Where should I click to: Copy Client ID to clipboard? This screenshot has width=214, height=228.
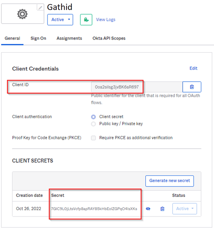pyautogui.click(x=192, y=87)
